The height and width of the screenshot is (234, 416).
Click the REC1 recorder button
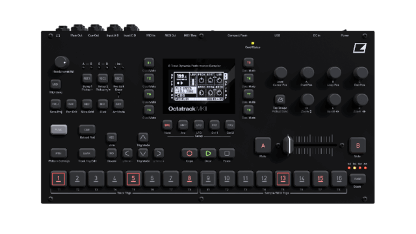tap(86, 79)
